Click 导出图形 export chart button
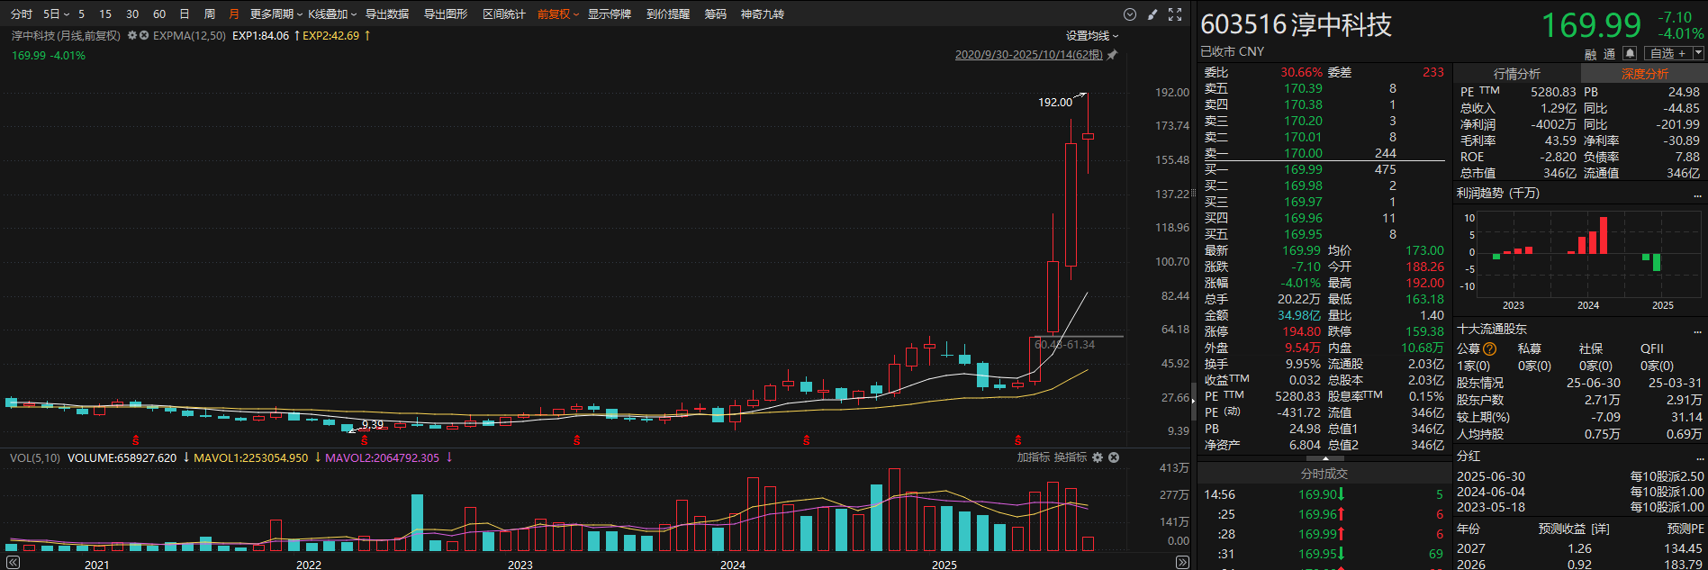 (446, 14)
